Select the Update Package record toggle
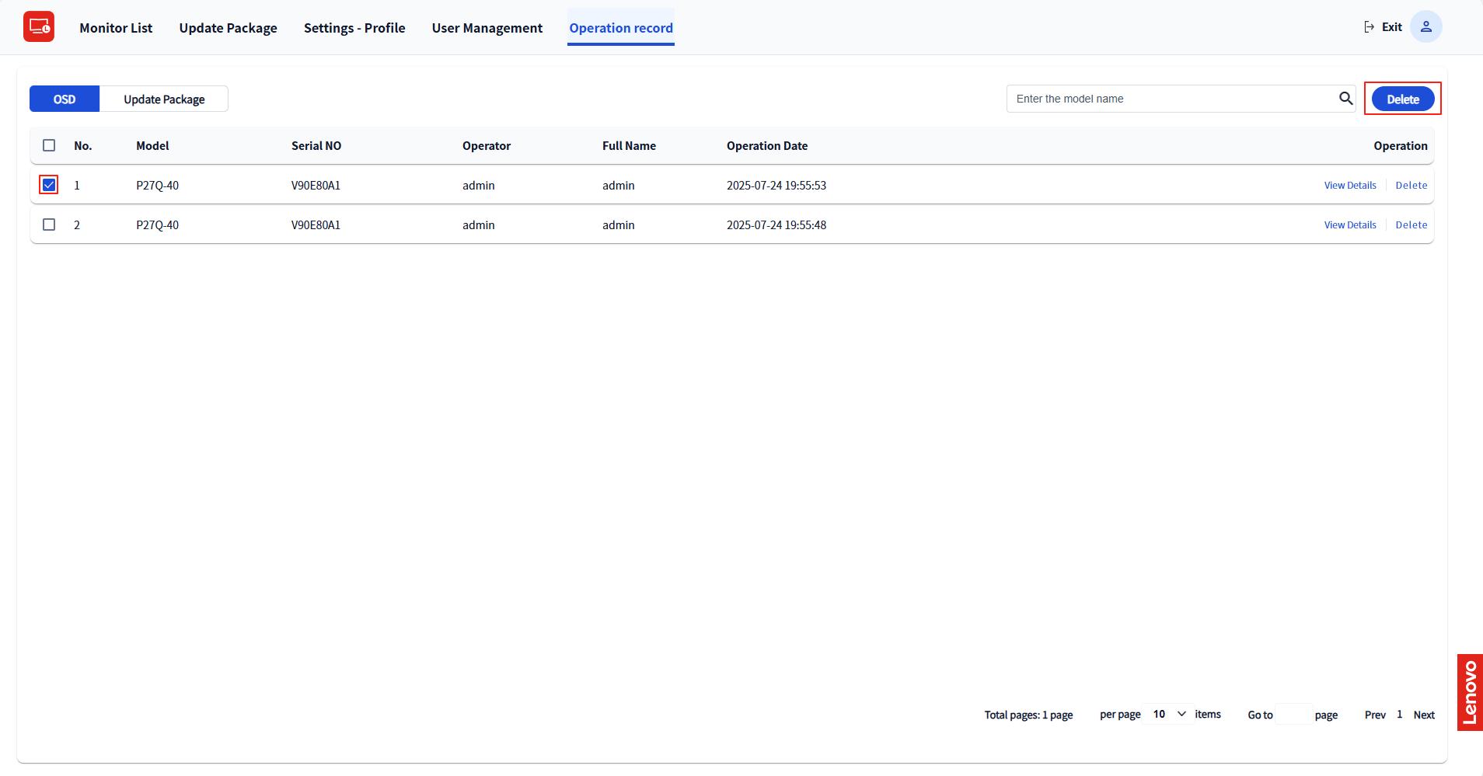 [x=164, y=99]
